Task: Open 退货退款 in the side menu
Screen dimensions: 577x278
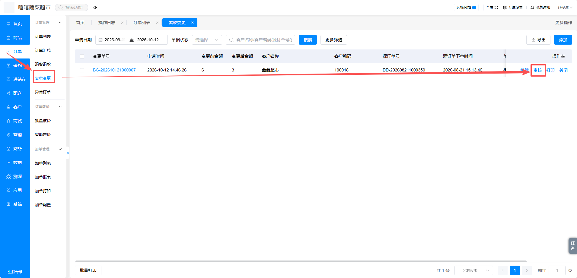Action: (x=43, y=64)
